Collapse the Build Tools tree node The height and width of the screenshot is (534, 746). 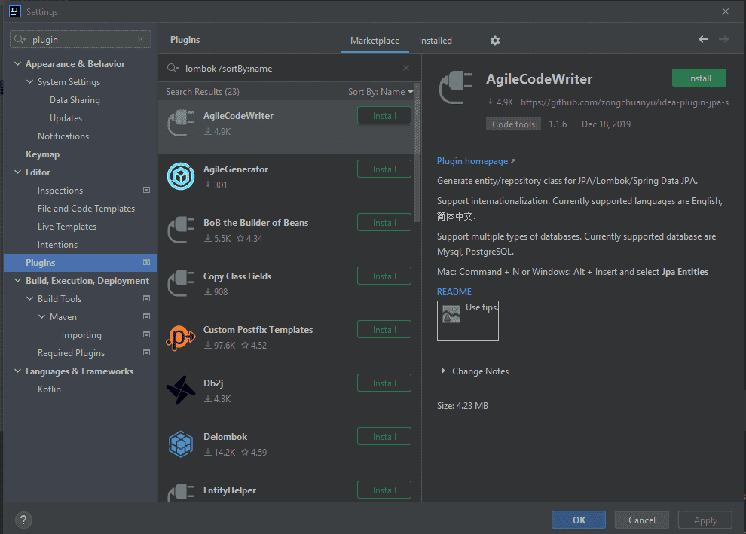point(30,299)
